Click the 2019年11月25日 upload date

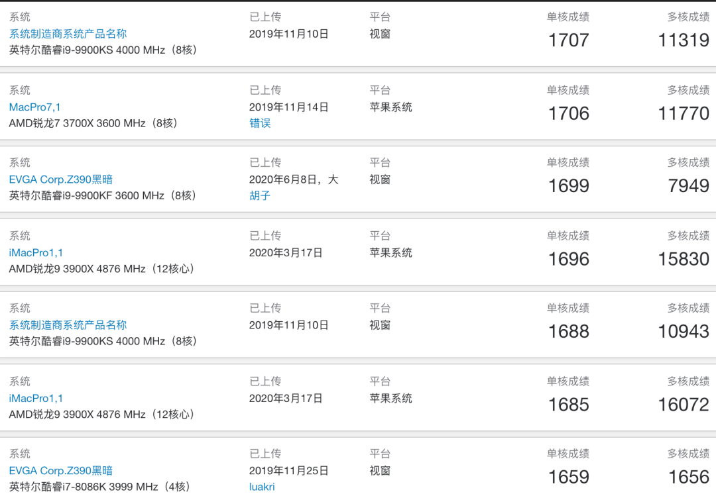pyautogui.click(x=288, y=471)
